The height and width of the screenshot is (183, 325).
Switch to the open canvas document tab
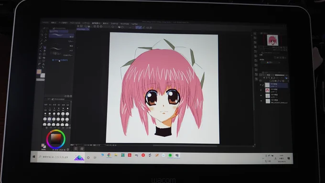click(83, 30)
